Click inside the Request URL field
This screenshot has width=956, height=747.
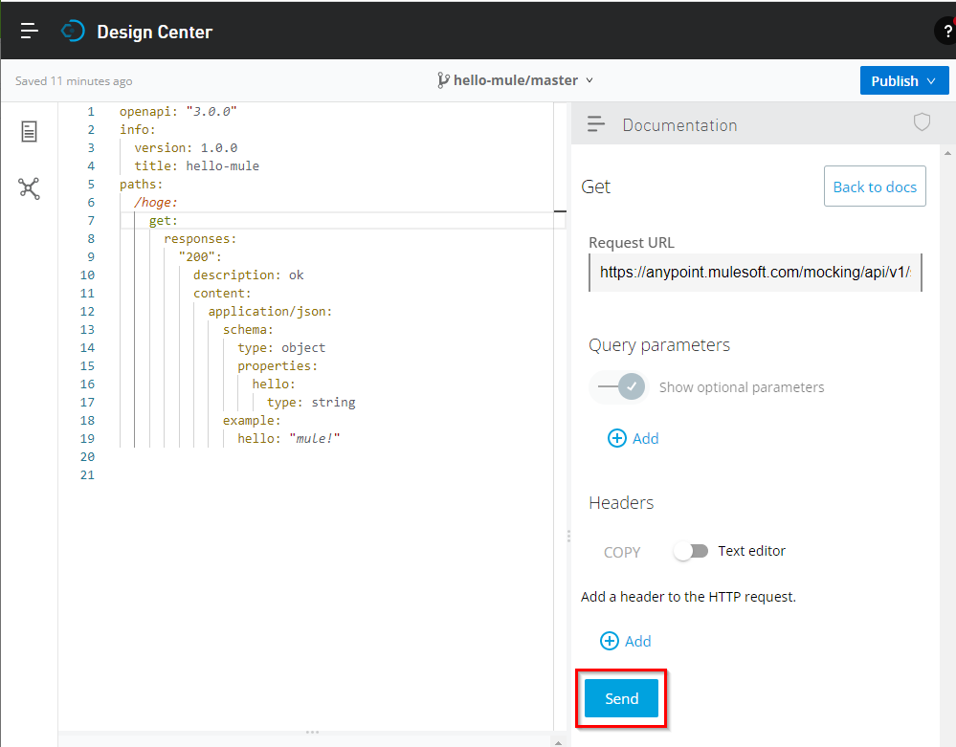click(755, 273)
